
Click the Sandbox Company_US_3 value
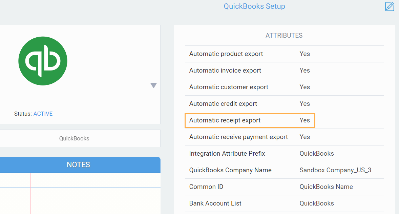[x=335, y=170]
